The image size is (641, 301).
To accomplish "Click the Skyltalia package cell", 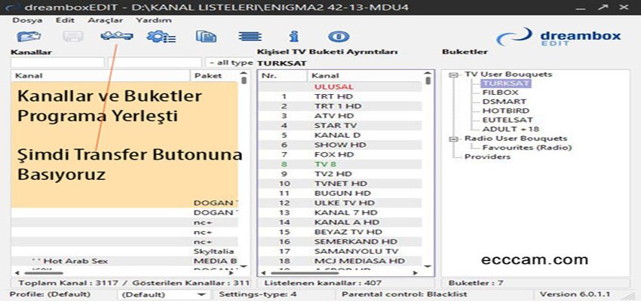I will (214, 251).
